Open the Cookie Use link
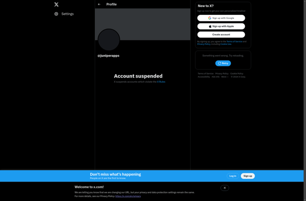The image size is (306, 201). coord(226,44)
